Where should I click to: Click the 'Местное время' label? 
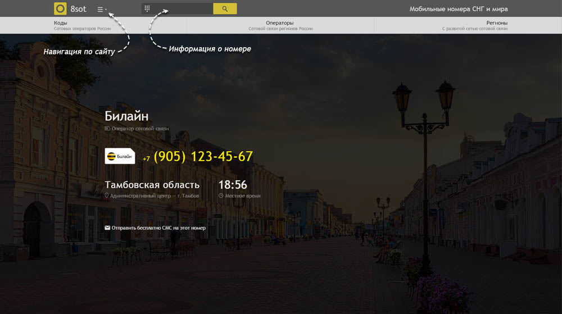click(x=243, y=196)
